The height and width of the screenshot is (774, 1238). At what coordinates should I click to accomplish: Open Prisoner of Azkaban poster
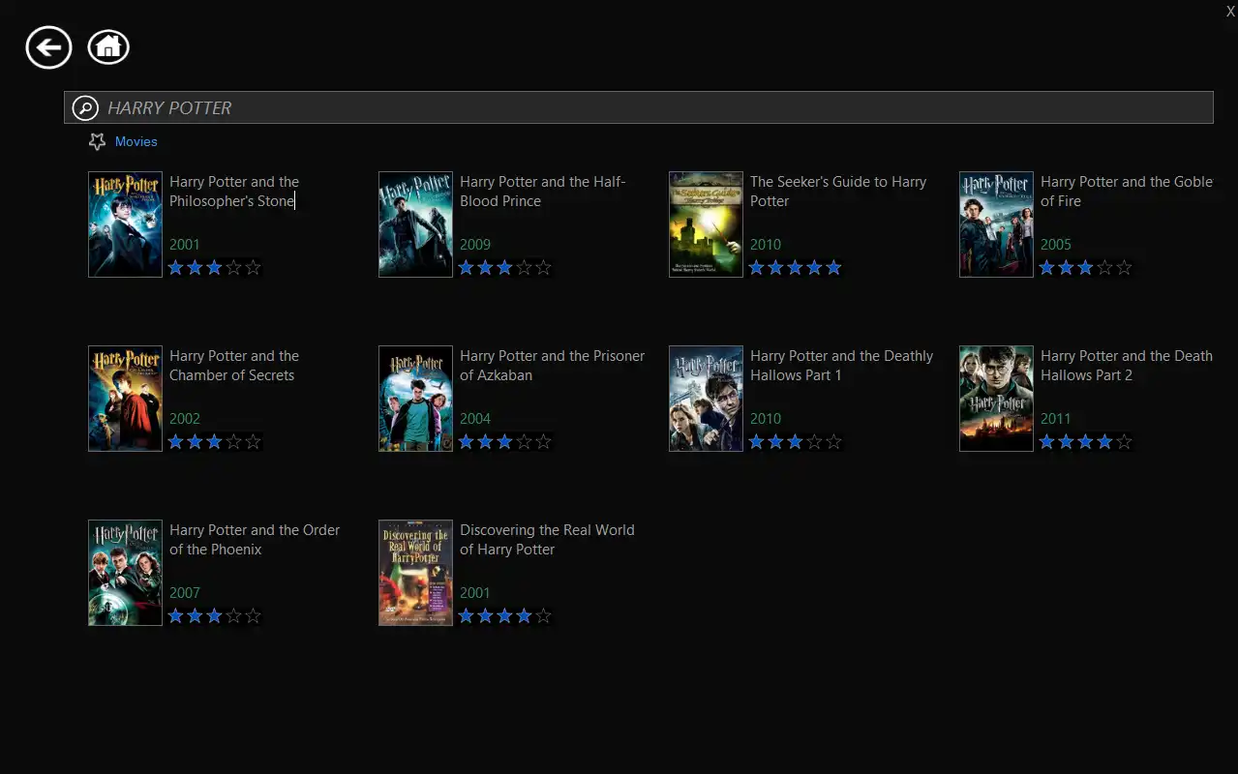coord(415,399)
